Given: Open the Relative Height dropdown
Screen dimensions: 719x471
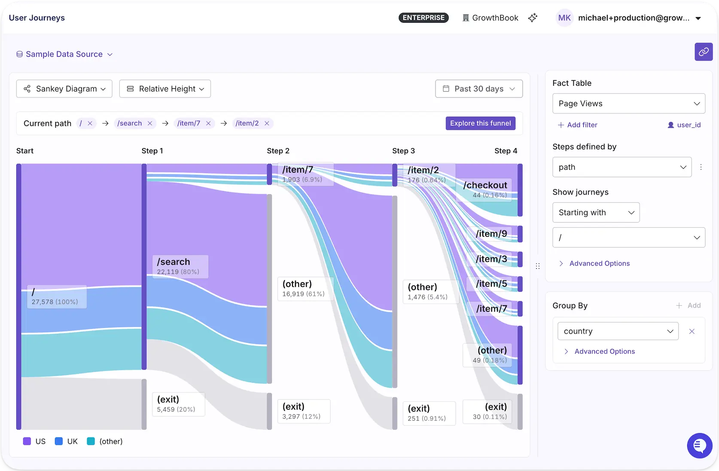Looking at the screenshot, I should point(165,89).
